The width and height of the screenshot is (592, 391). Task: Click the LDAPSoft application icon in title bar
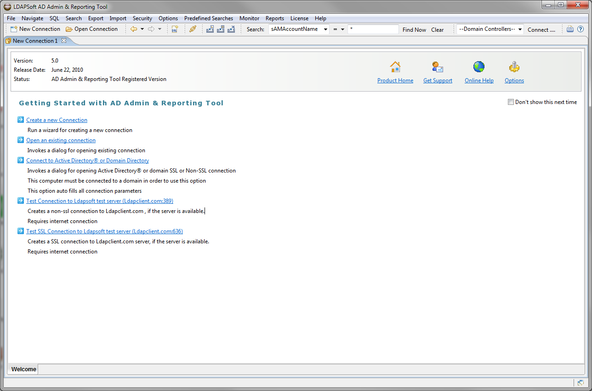pyautogui.click(x=7, y=7)
